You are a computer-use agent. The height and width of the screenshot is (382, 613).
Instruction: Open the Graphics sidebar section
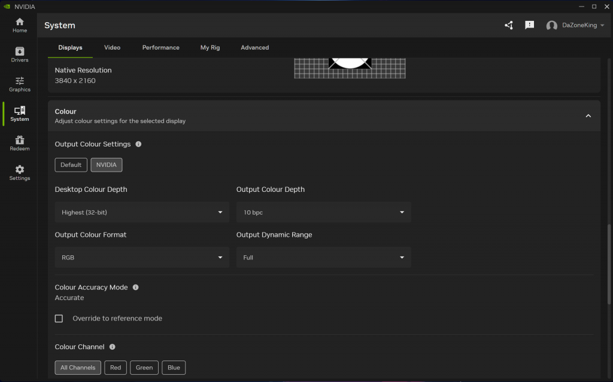pyautogui.click(x=20, y=84)
